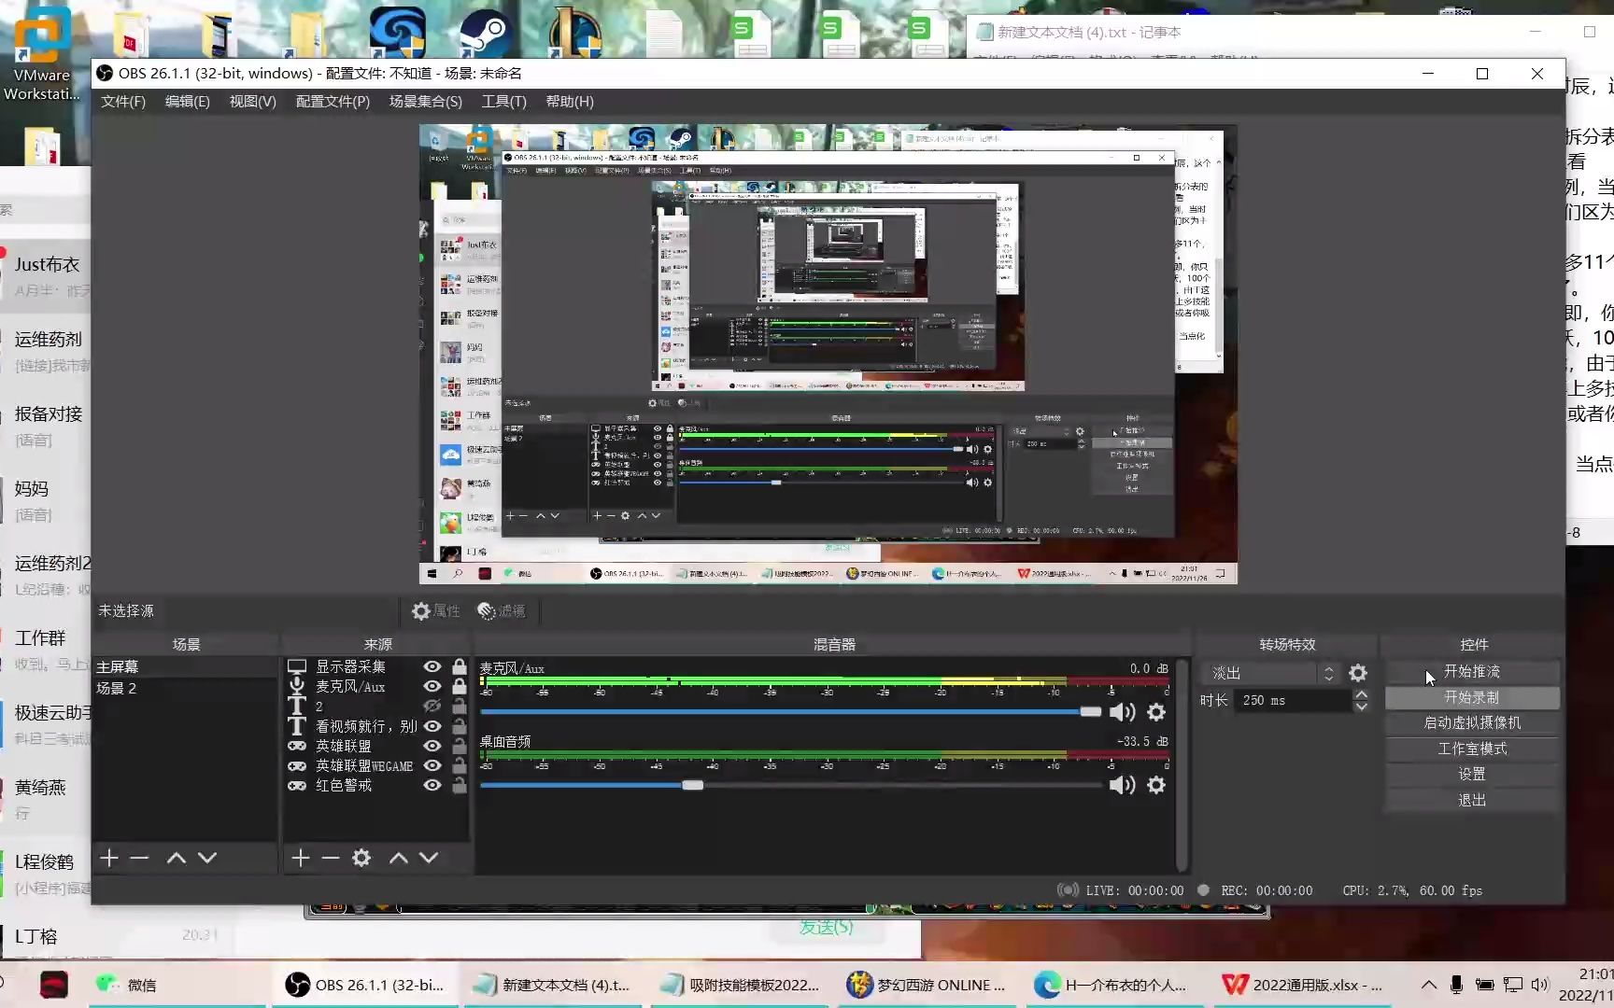Open transition properties gear next to 淡出
Image resolution: width=1614 pixels, height=1008 pixels.
1358,673
